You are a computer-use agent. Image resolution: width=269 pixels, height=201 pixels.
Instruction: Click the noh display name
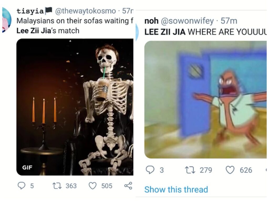click(x=151, y=21)
